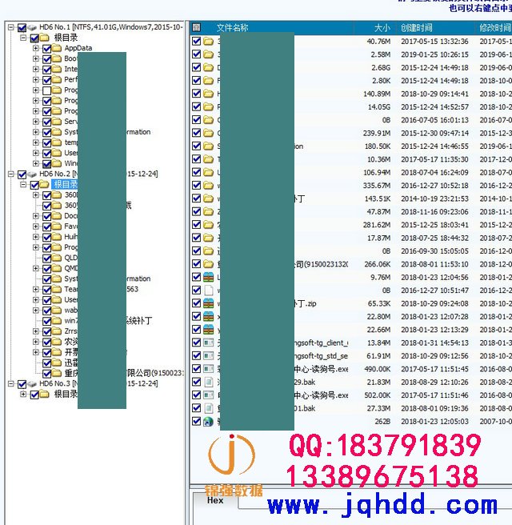Image resolution: width=512 pixels, height=525 pixels.
Task: Uncheck the HD6 No.3 drive checkbox
Action: tap(22, 384)
